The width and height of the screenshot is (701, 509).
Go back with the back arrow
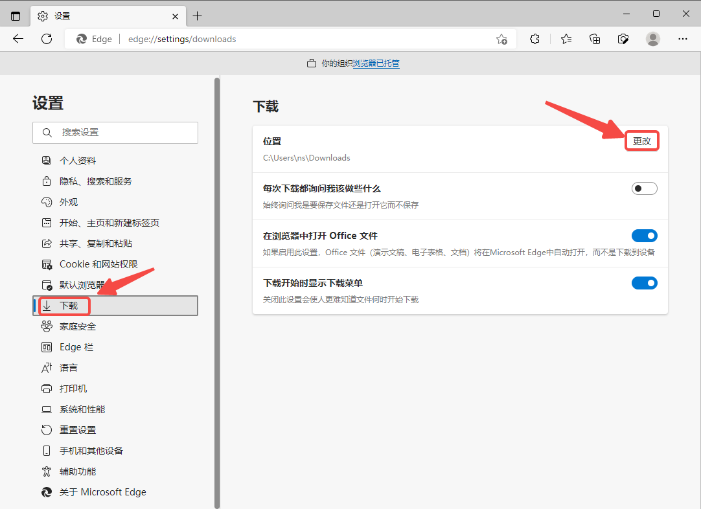pyautogui.click(x=18, y=39)
